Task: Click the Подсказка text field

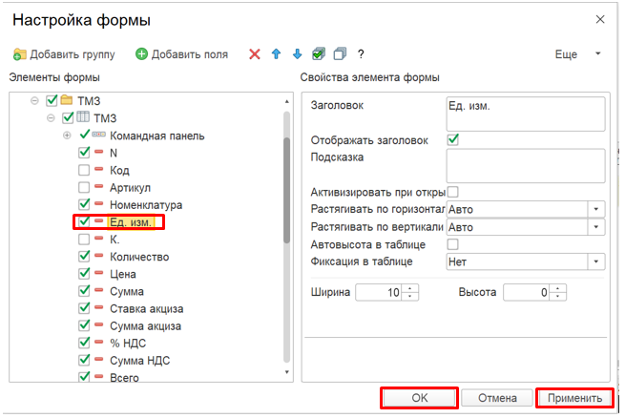Action: point(526,166)
